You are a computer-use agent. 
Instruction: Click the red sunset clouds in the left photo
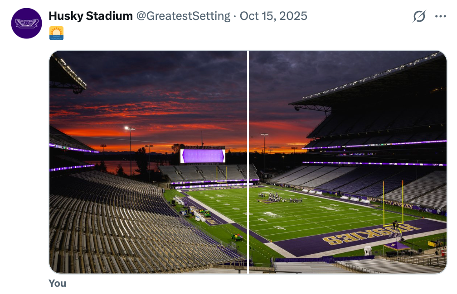tap(150, 109)
